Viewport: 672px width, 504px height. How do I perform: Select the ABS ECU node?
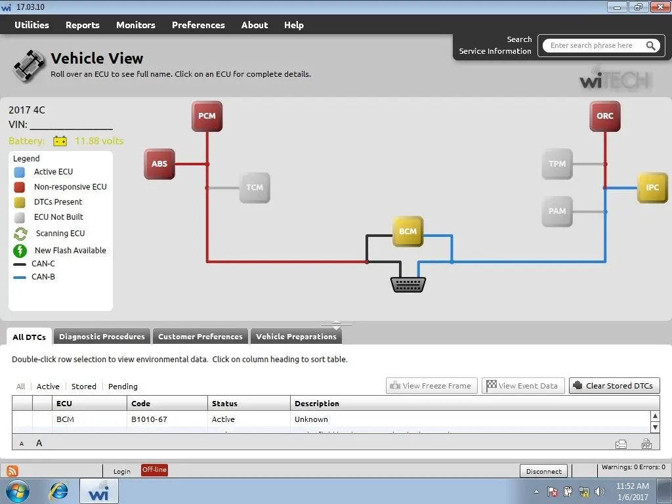tap(159, 163)
